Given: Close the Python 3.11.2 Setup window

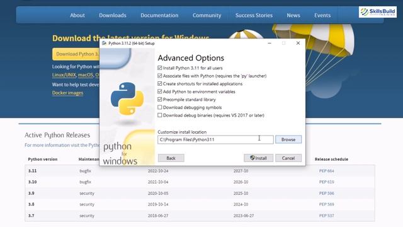Looking at the screenshot, I should [298, 43].
